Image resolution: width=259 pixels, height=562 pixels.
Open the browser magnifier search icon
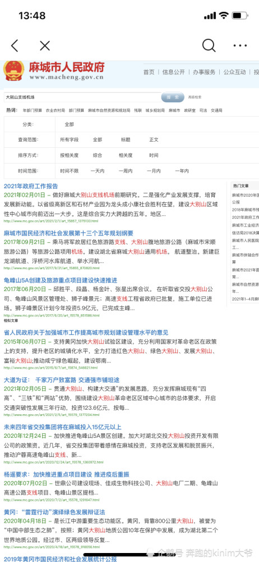click(209, 46)
